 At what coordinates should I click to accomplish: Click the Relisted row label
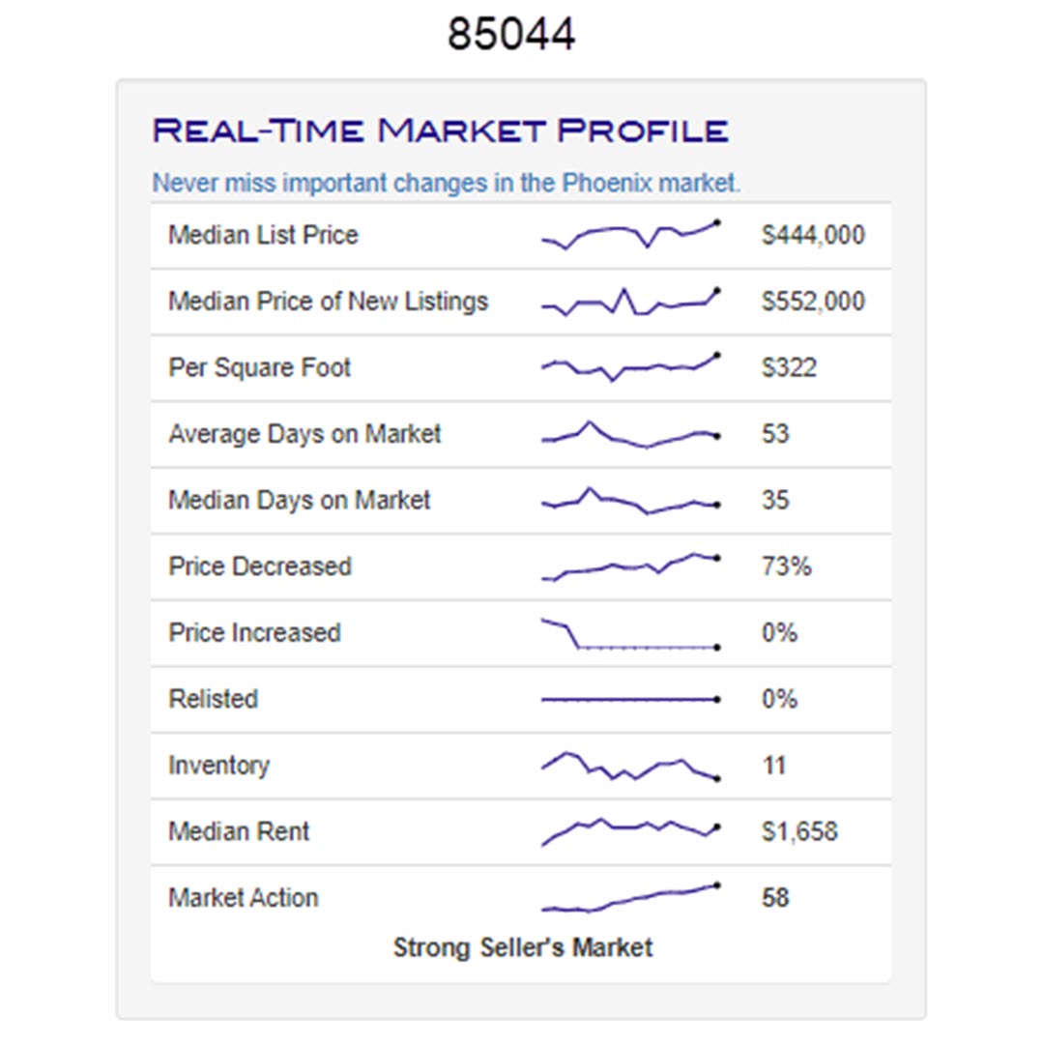pos(213,699)
